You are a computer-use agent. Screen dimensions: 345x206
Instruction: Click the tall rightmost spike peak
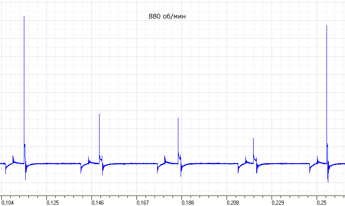click(x=327, y=26)
